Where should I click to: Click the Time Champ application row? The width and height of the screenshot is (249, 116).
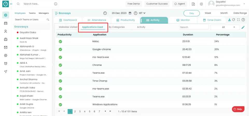pyautogui.click(x=150, y=81)
